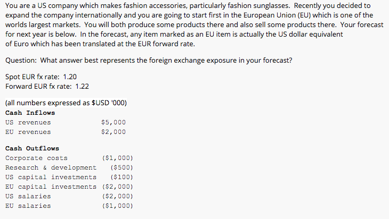Screen dimensions: 389x219
Task: Click the $2,000 EU revenues value
Action: 114,132
